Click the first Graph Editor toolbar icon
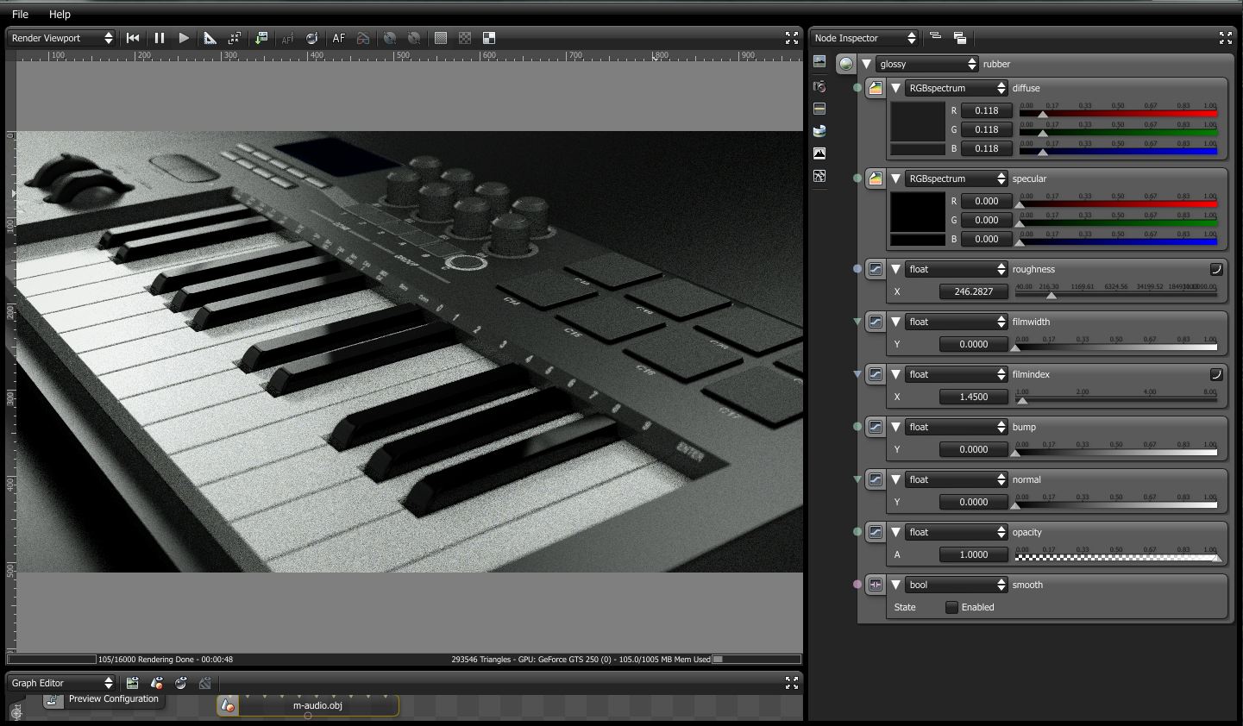Viewport: 1243px width, 726px height. [133, 683]
